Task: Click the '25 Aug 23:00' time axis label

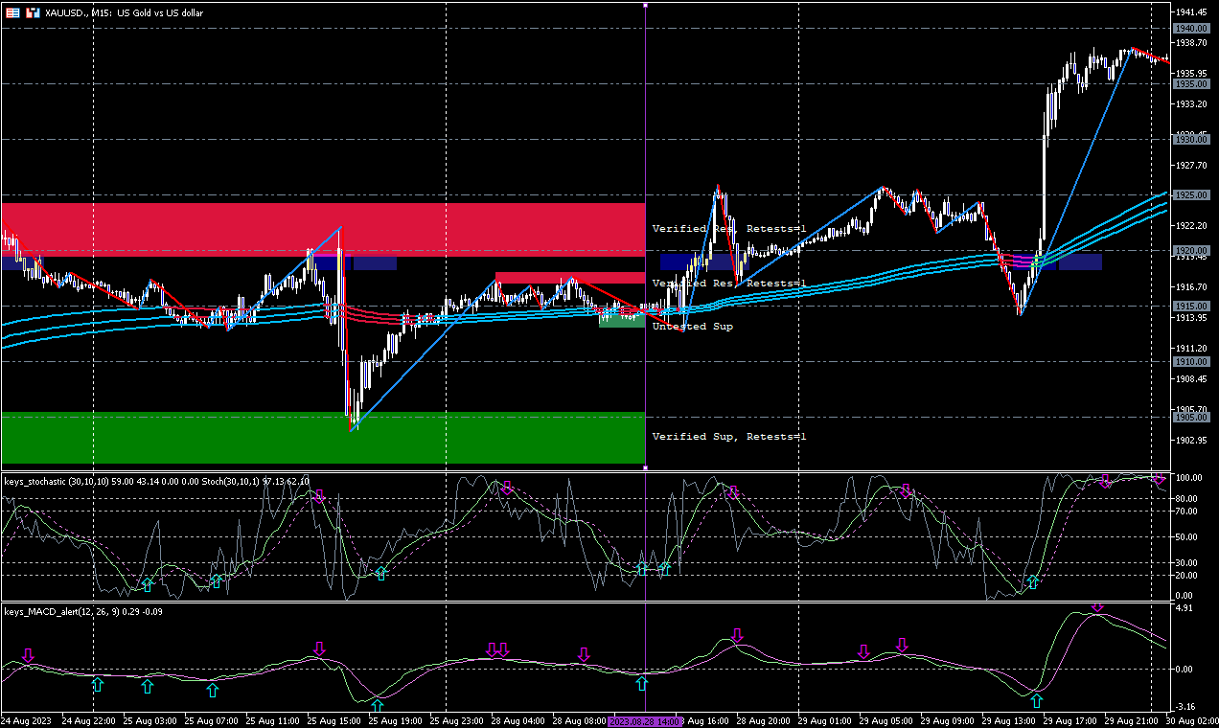Action: click(457, 719)
